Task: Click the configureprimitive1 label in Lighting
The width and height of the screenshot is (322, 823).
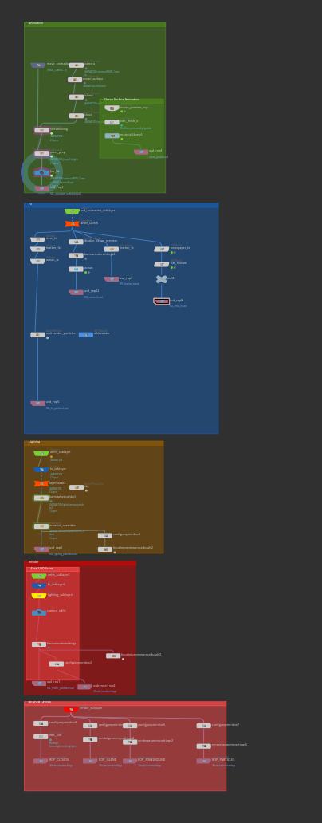Action: (127, 534)
